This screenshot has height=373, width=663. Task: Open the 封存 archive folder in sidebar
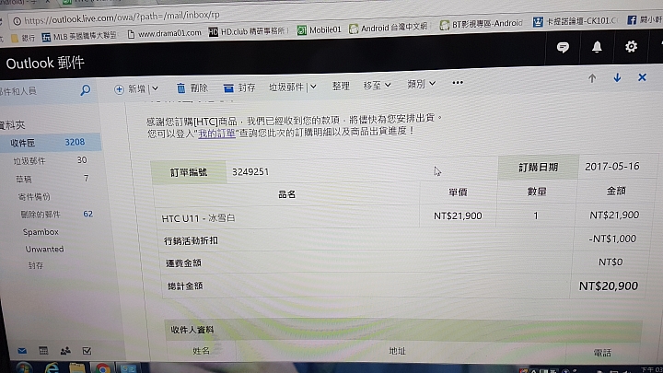(x=36, y=265)
